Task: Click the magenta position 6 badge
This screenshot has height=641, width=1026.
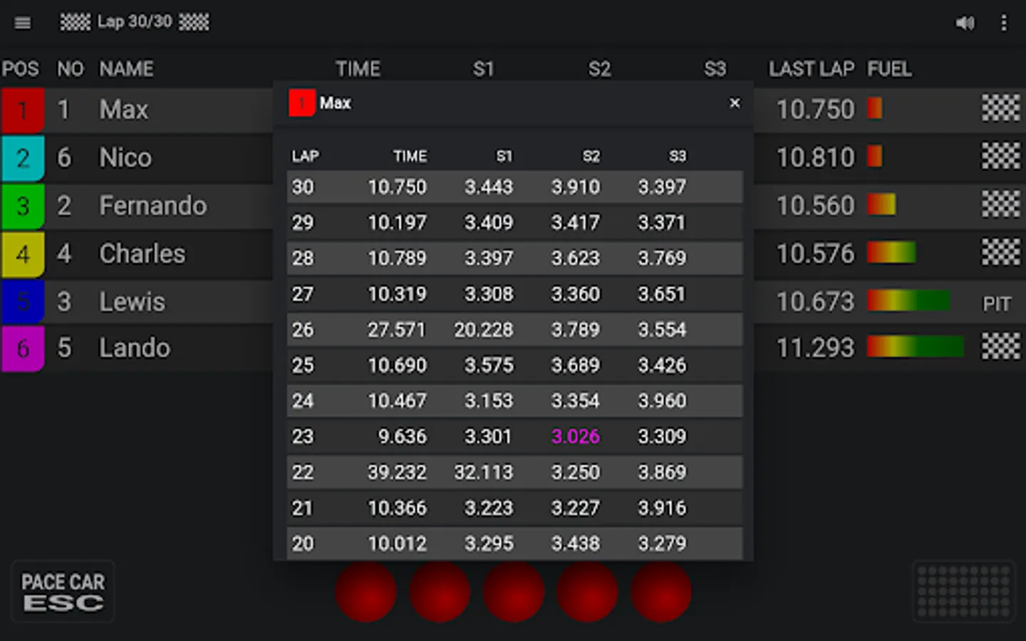Action: (23, 349)
